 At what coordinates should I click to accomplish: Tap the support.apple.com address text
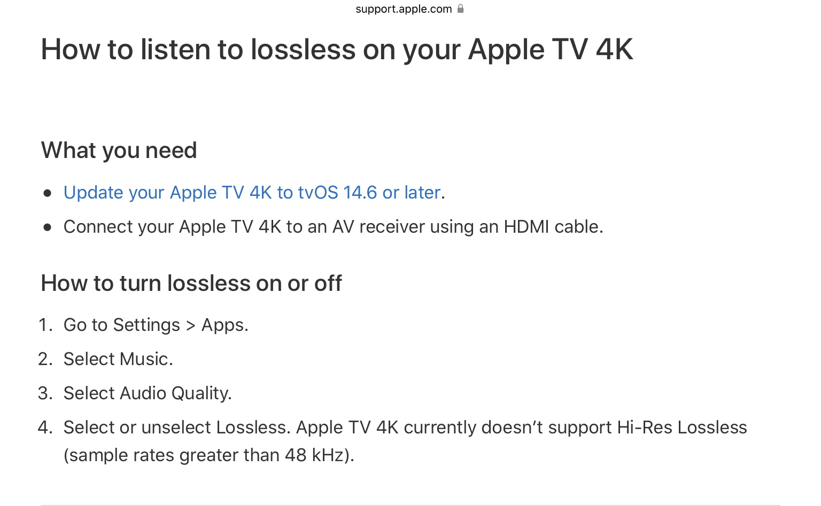tap(404, 9)
